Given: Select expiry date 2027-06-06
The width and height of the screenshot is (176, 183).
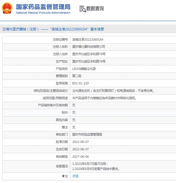Looking at the screenshot, I should pos(80,157).
